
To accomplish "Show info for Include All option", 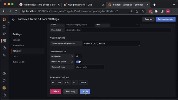I will (x=72, y=62).
